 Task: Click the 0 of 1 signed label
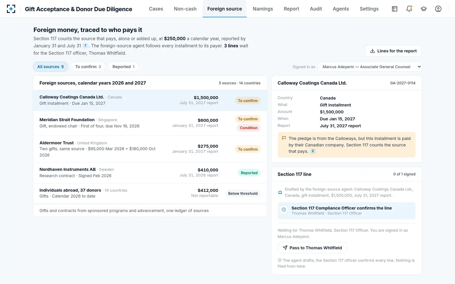(x=404, y=174)
